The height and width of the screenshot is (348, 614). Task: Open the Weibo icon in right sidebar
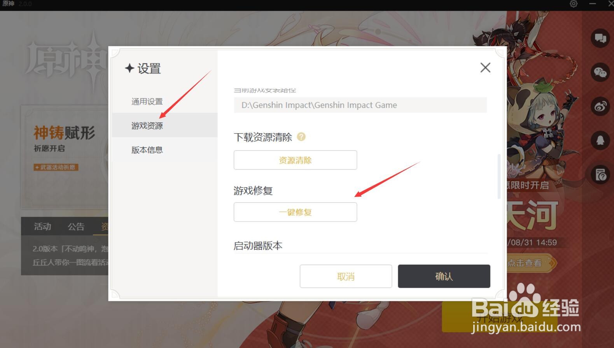pyautogui.click(x=600, y=106)
